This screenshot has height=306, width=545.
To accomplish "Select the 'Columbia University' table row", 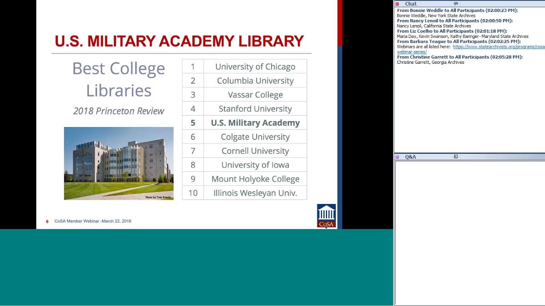I will pos(244,81).
